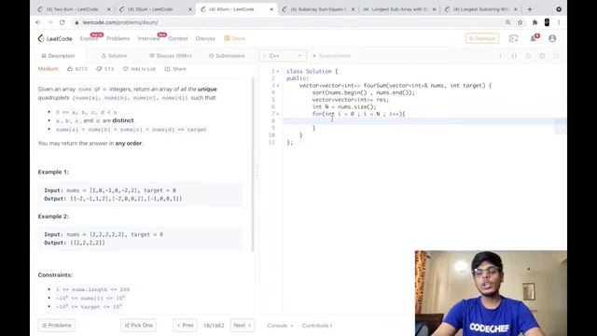This screenshot has height=336, width=597.
Task: Toggle the Autocomplete indicator
Action: coord(331,56)
